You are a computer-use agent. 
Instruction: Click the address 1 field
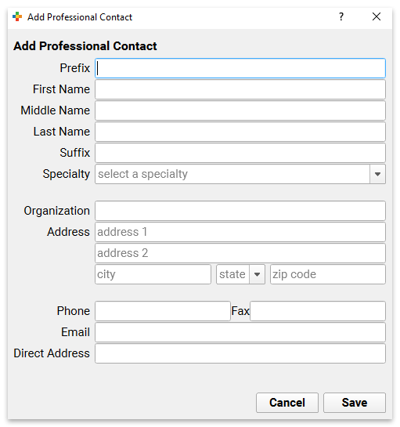240,232
